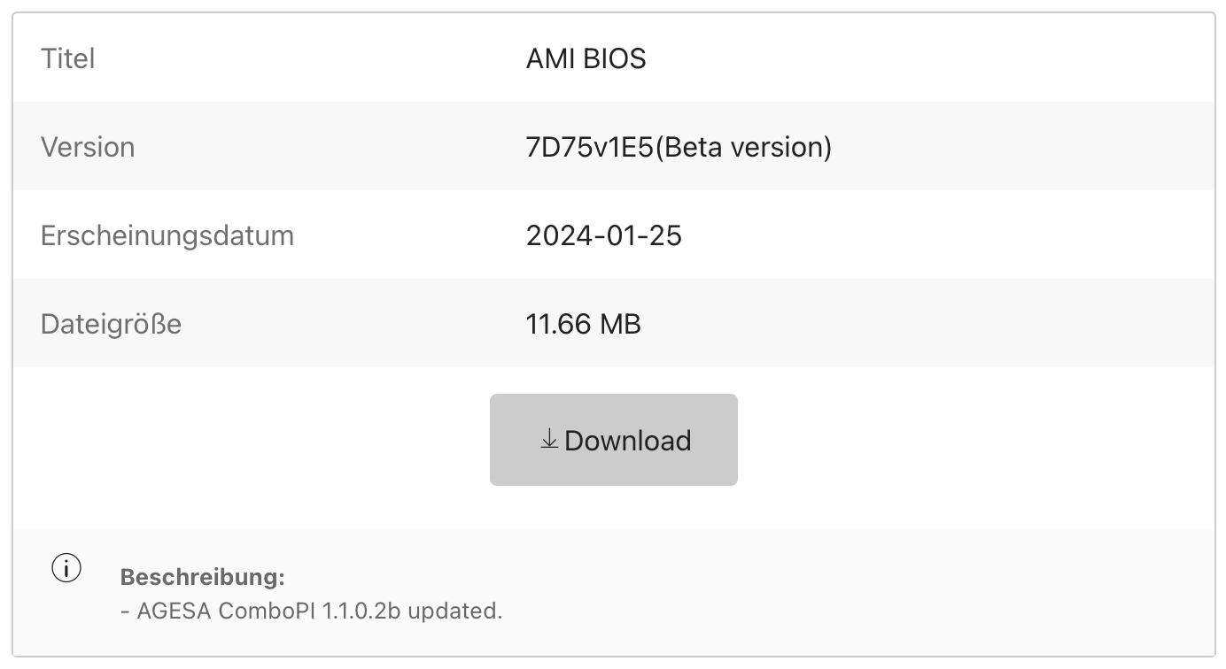Click the 7D75v1E5 version text
The height and width of the screenshot is (669, 1226).
click(589, 147)
